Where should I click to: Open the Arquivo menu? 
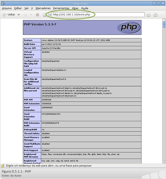[x=7, y=8]
